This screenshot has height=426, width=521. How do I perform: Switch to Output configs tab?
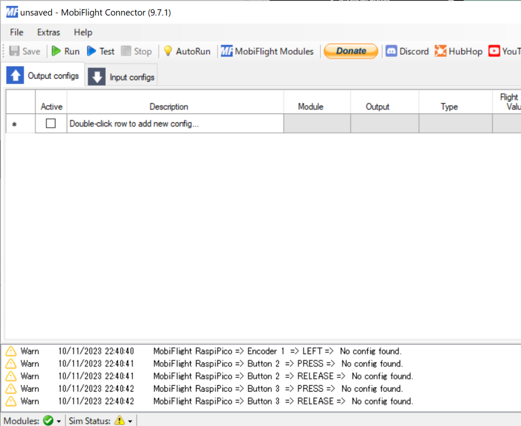pyautogui.click(x=43, y=76)
